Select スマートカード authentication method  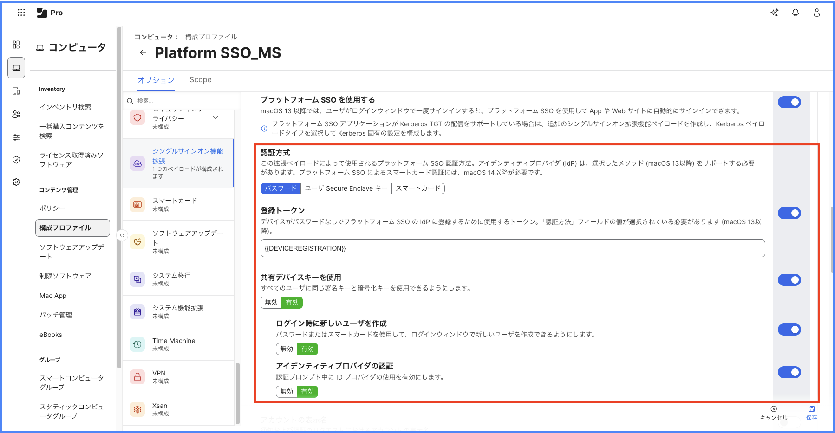[x=418, y=188]
